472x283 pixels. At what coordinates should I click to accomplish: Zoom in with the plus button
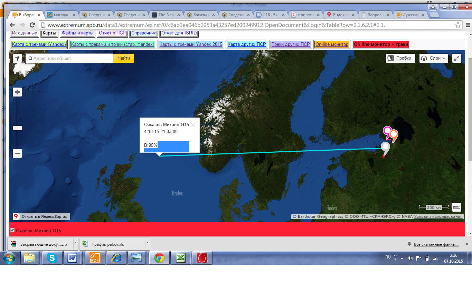[17, 92]
